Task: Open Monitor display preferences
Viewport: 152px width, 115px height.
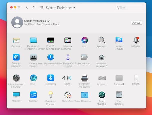Action: coord(16,95)
